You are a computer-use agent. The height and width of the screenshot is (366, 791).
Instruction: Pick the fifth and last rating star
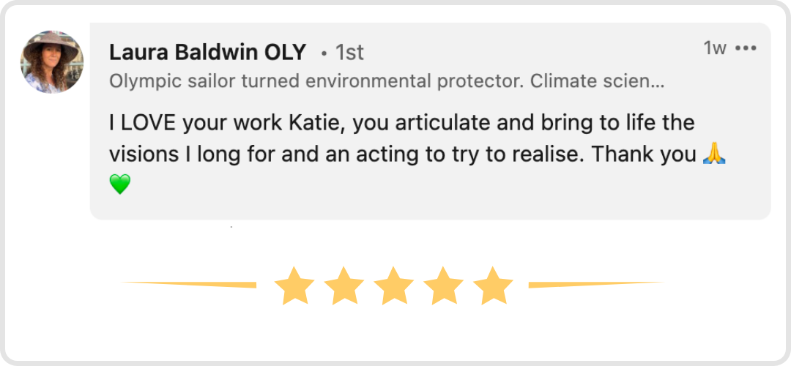coord(493,286)
